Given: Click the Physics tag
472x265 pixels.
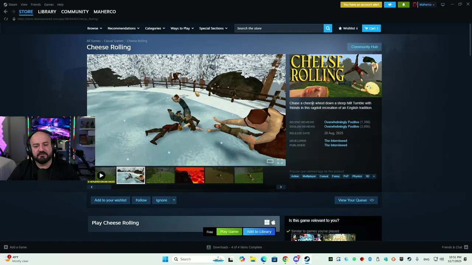Looking at the screenshot, I should pos(357,176).
